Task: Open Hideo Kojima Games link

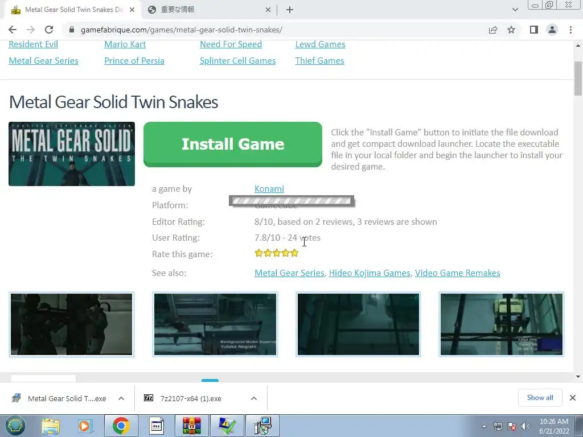Action: point(369,273)
